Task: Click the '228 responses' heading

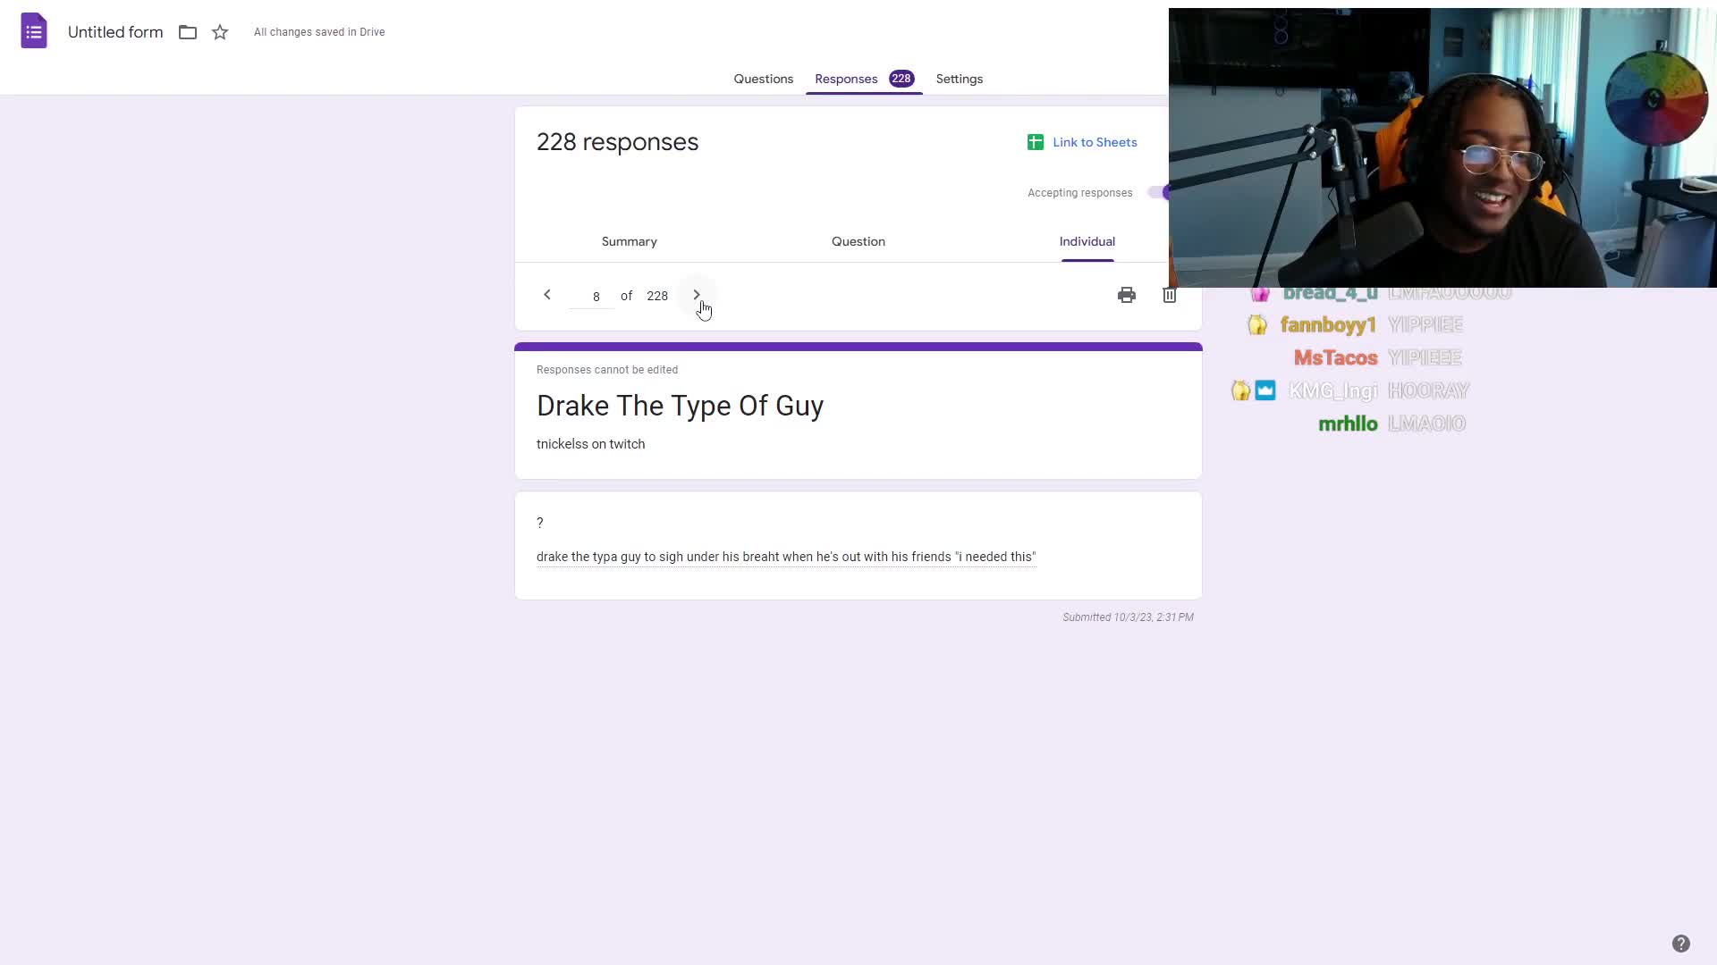Action: 618,142
